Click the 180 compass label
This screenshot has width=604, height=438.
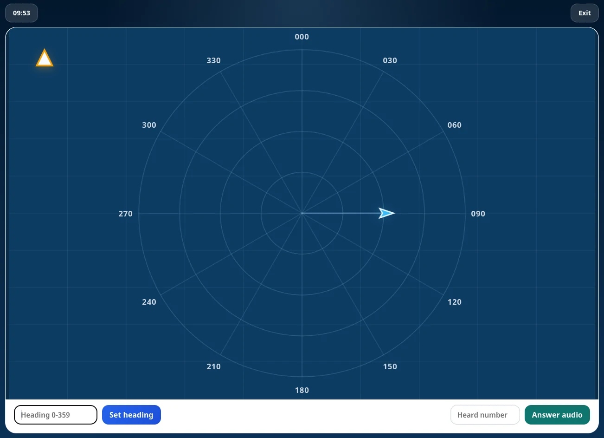click(302, 390)
